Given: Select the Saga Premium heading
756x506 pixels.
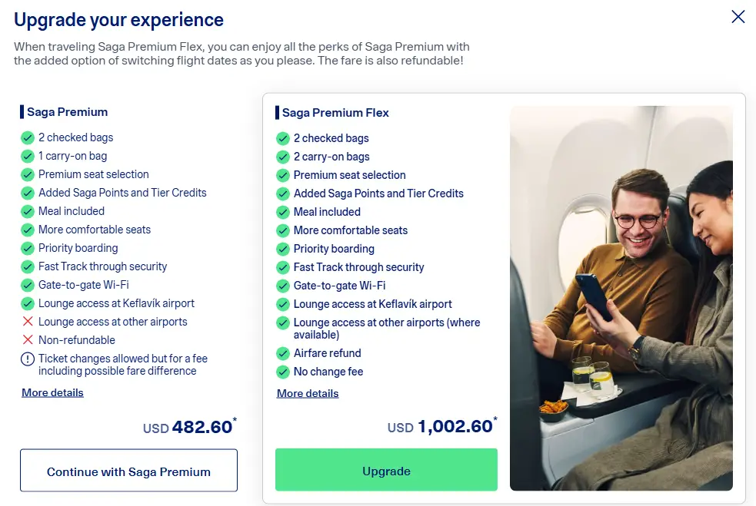Looking at the screenshot, I should coord(68,112).
